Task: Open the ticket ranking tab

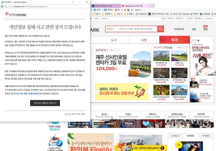Action: (x=191, y=136)
